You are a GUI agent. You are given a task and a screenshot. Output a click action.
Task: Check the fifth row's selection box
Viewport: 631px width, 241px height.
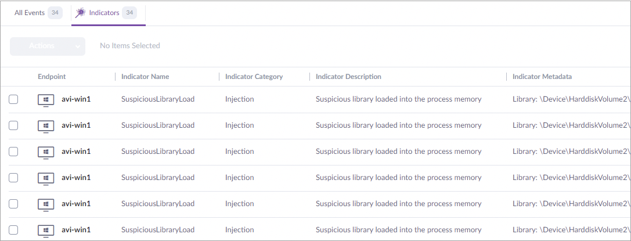click(13, 204)
